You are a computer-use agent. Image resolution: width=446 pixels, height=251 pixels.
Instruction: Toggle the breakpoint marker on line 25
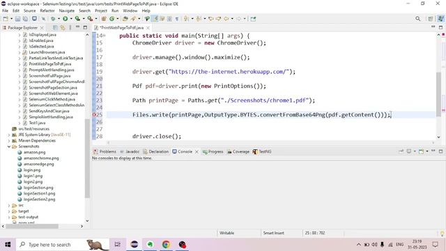click(x=94, y=114)
